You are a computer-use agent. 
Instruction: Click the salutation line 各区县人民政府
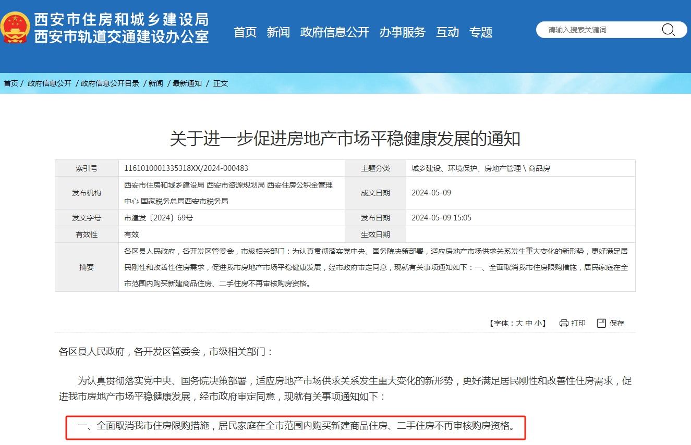(x=166, y=352)
